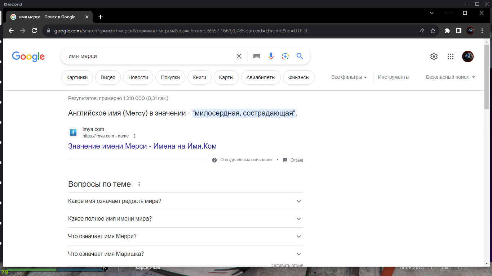Bookmark this page with the star icon
The image size is (492, 276).
coord(433,31)
